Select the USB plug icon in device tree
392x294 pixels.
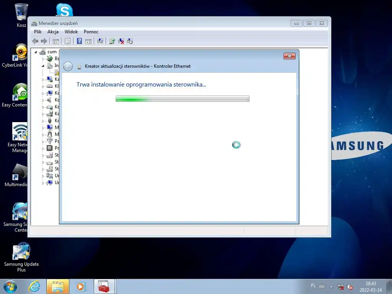[50, 121]
